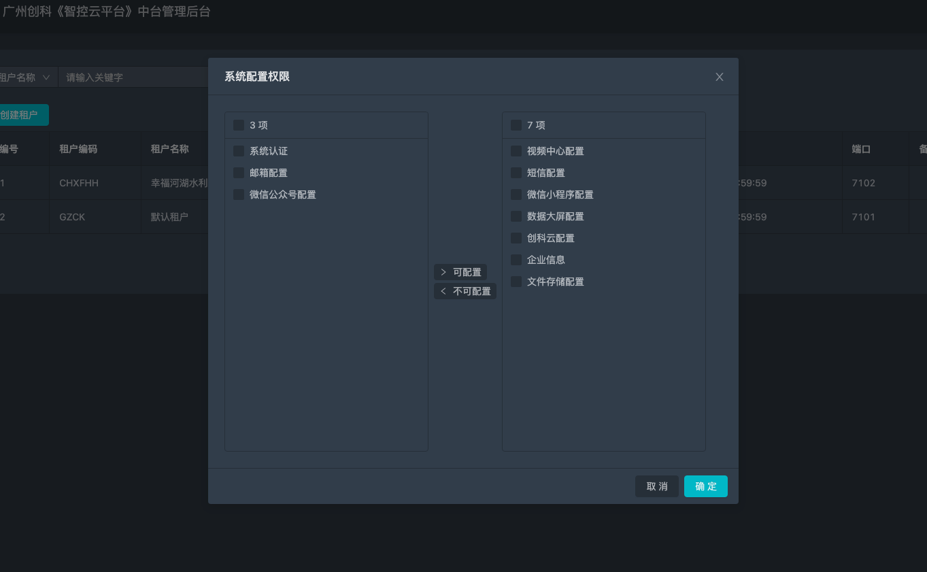The image size is (927, 572).
Task: Check the 数据大屏配置 checkbox
Action: coord(516,216)
